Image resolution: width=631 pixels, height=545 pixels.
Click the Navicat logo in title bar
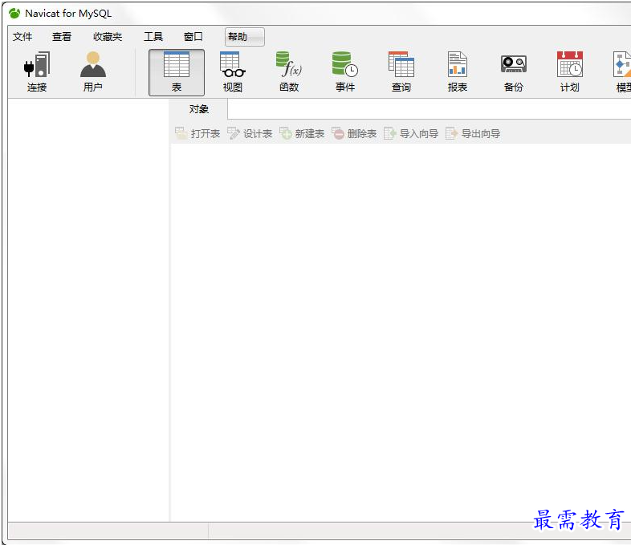click(14, 14)
